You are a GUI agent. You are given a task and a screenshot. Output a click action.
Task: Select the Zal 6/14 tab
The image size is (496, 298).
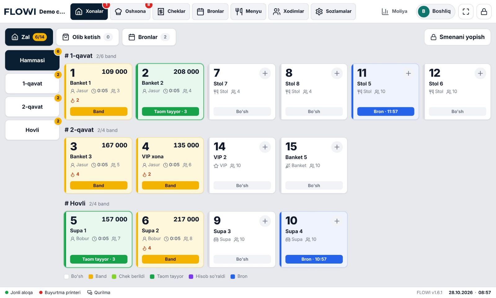(x=29, y=37)
